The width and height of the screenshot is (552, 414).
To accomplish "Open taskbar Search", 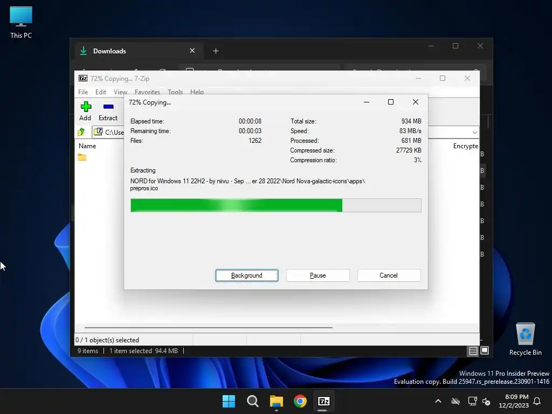I will (x=253, y=401).
